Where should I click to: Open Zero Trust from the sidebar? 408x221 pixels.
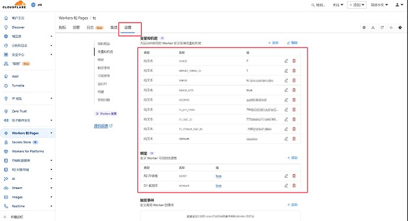20,111
